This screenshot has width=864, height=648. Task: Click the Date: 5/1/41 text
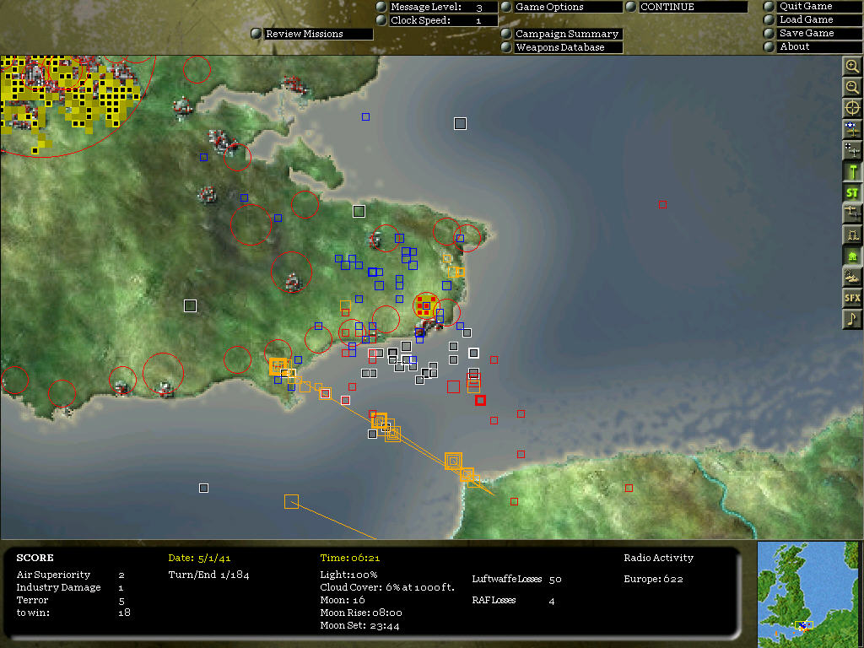(x=199, y=559)
